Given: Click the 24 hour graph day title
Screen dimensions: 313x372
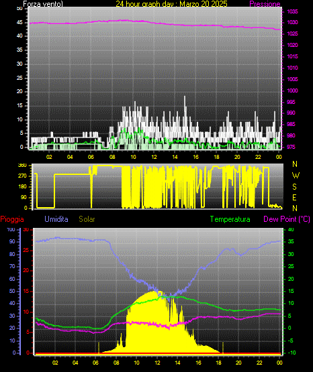Looking at the screenshot, I should (171, 4).
